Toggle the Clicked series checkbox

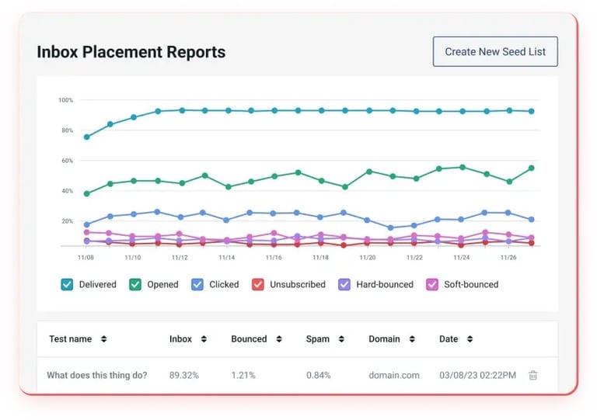pyautogui.click(x=197, y=284)
